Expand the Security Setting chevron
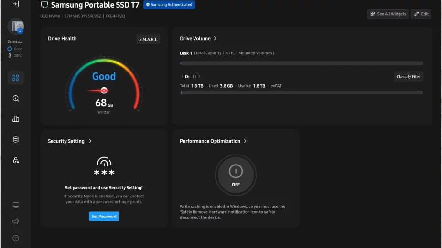This screenshot has height=248, width=442. point(90,141)
